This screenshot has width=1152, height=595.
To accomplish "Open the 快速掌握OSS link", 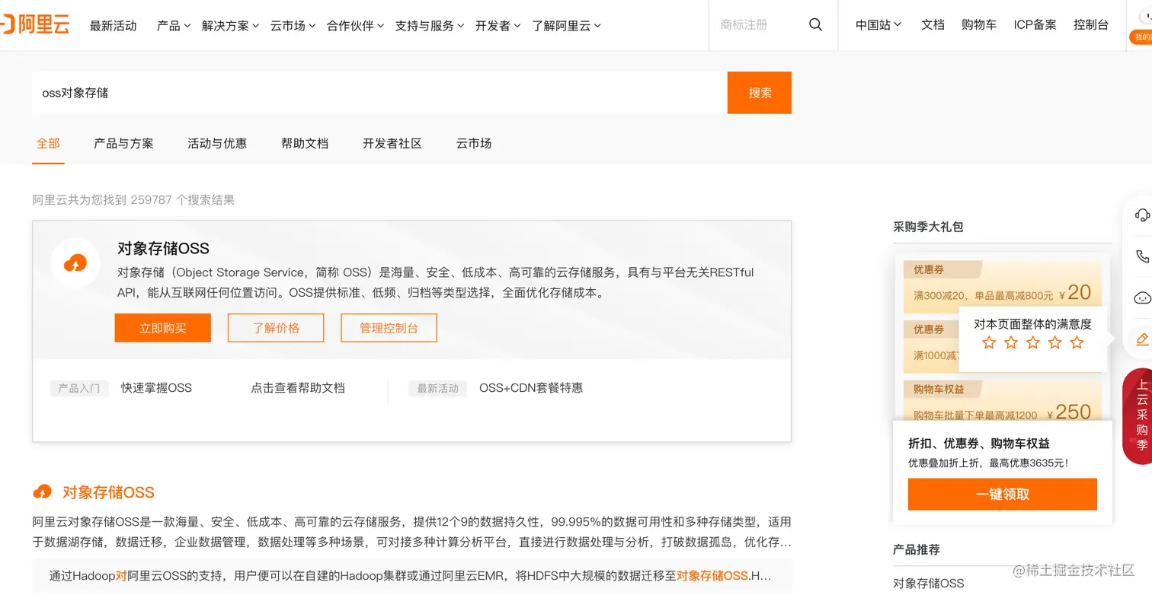I will click(156, 388).
